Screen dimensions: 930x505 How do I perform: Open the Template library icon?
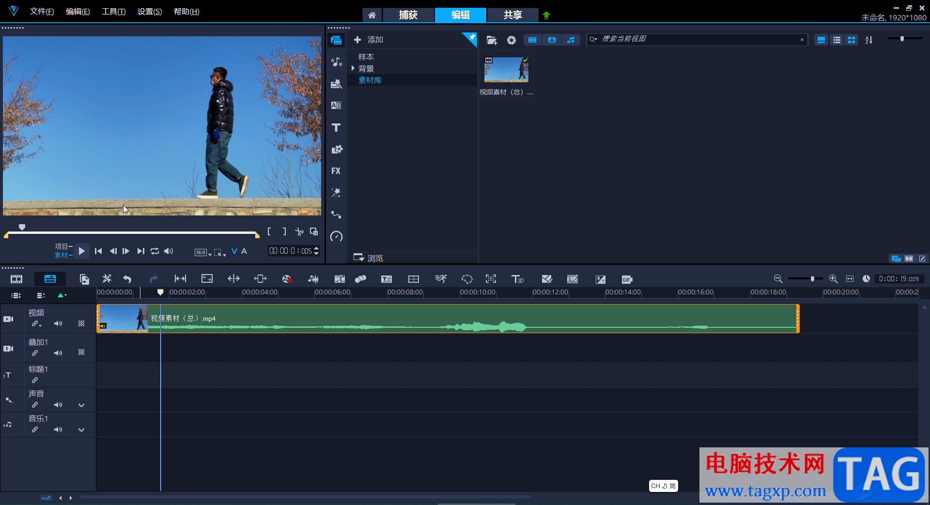(x=336, y=84)
